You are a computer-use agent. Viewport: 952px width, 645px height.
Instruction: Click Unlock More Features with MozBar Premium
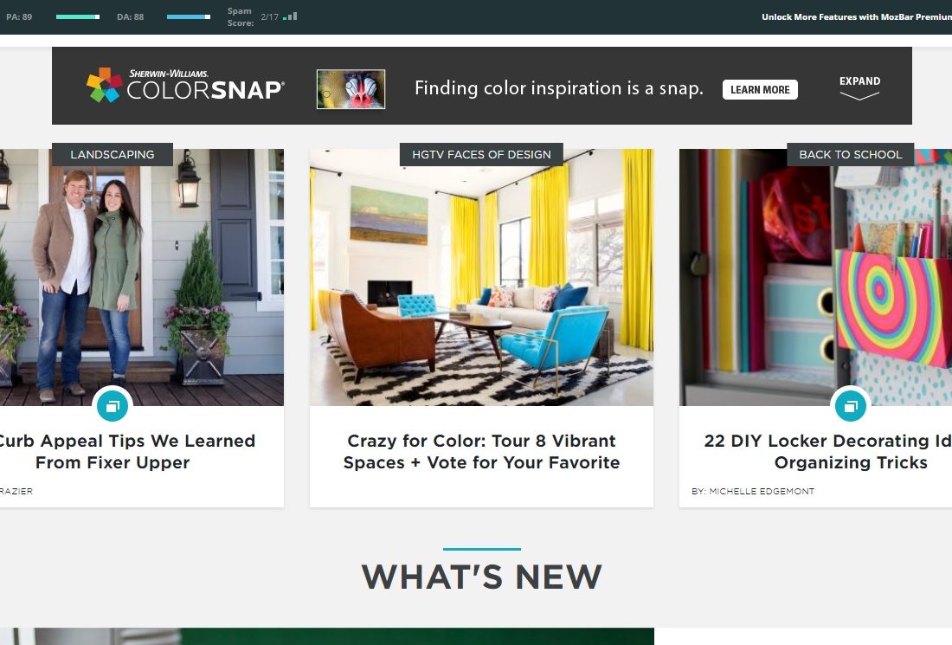[x=857, y=17]
